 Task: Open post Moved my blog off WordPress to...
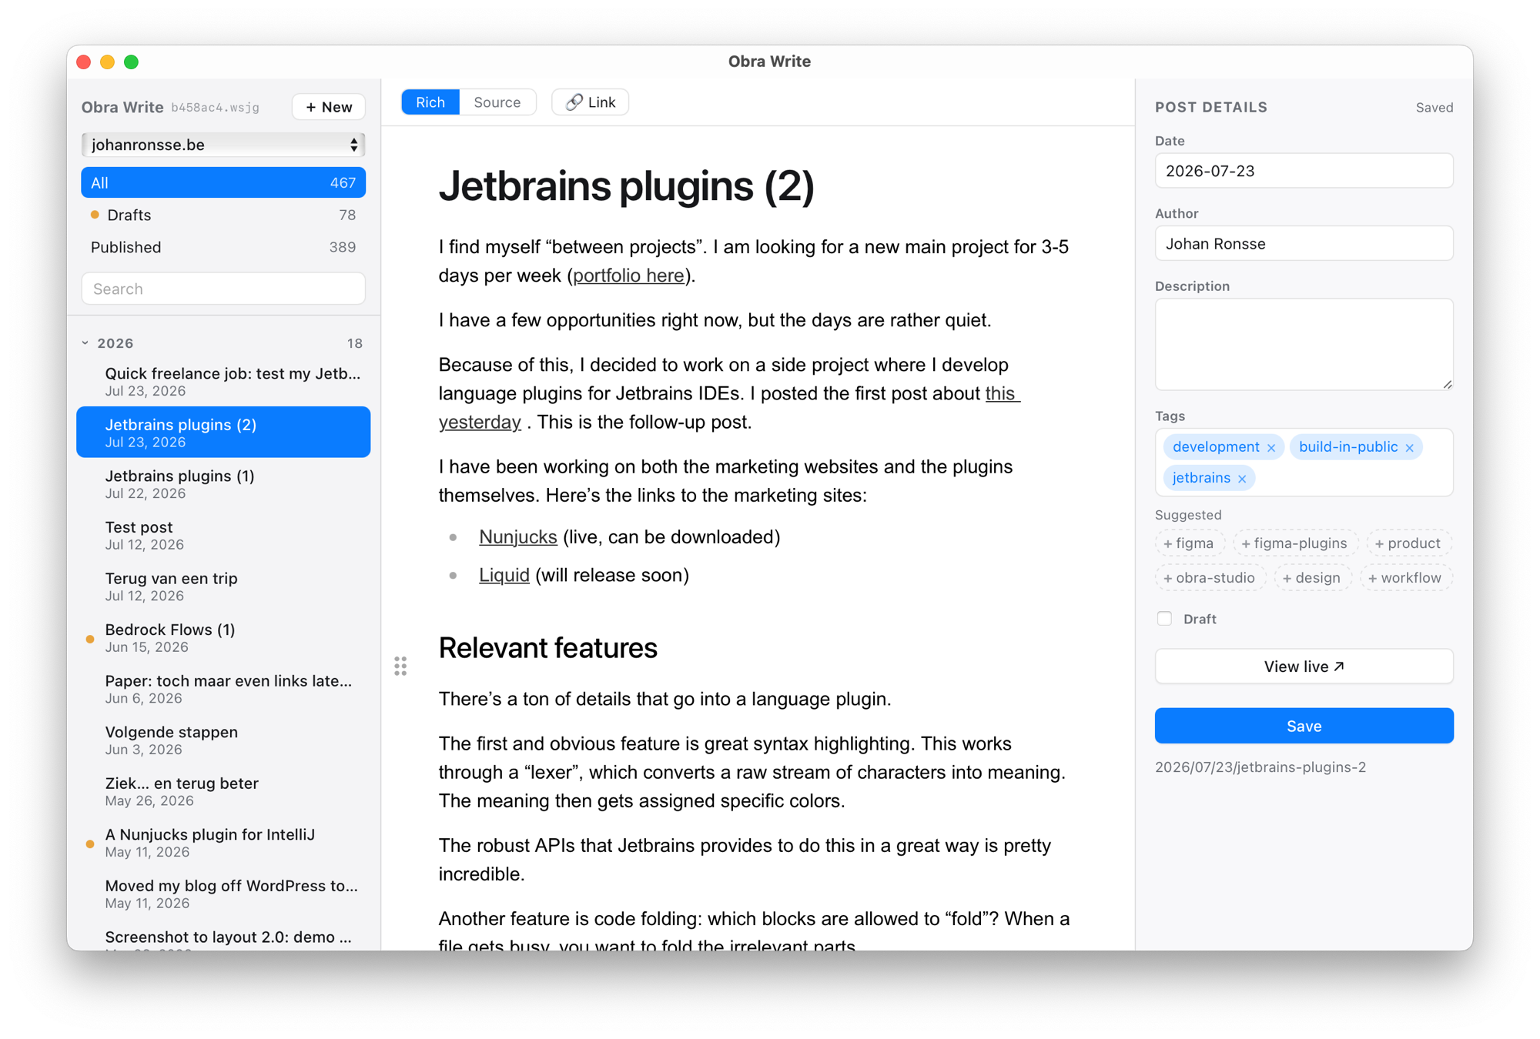(223, 894)
